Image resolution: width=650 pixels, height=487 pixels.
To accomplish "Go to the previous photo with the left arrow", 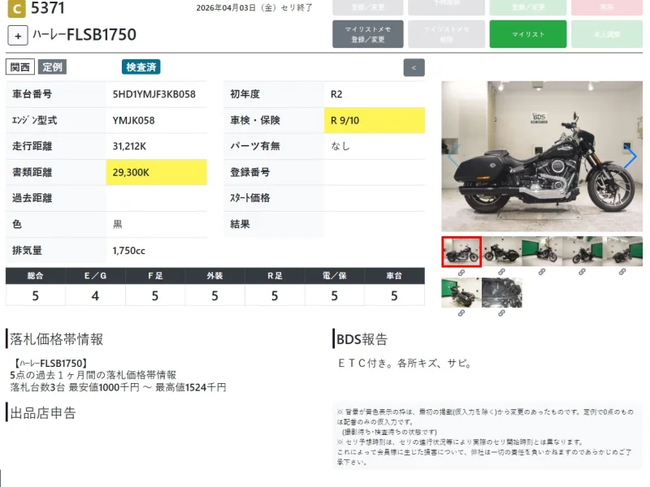I will pos(453,157).
